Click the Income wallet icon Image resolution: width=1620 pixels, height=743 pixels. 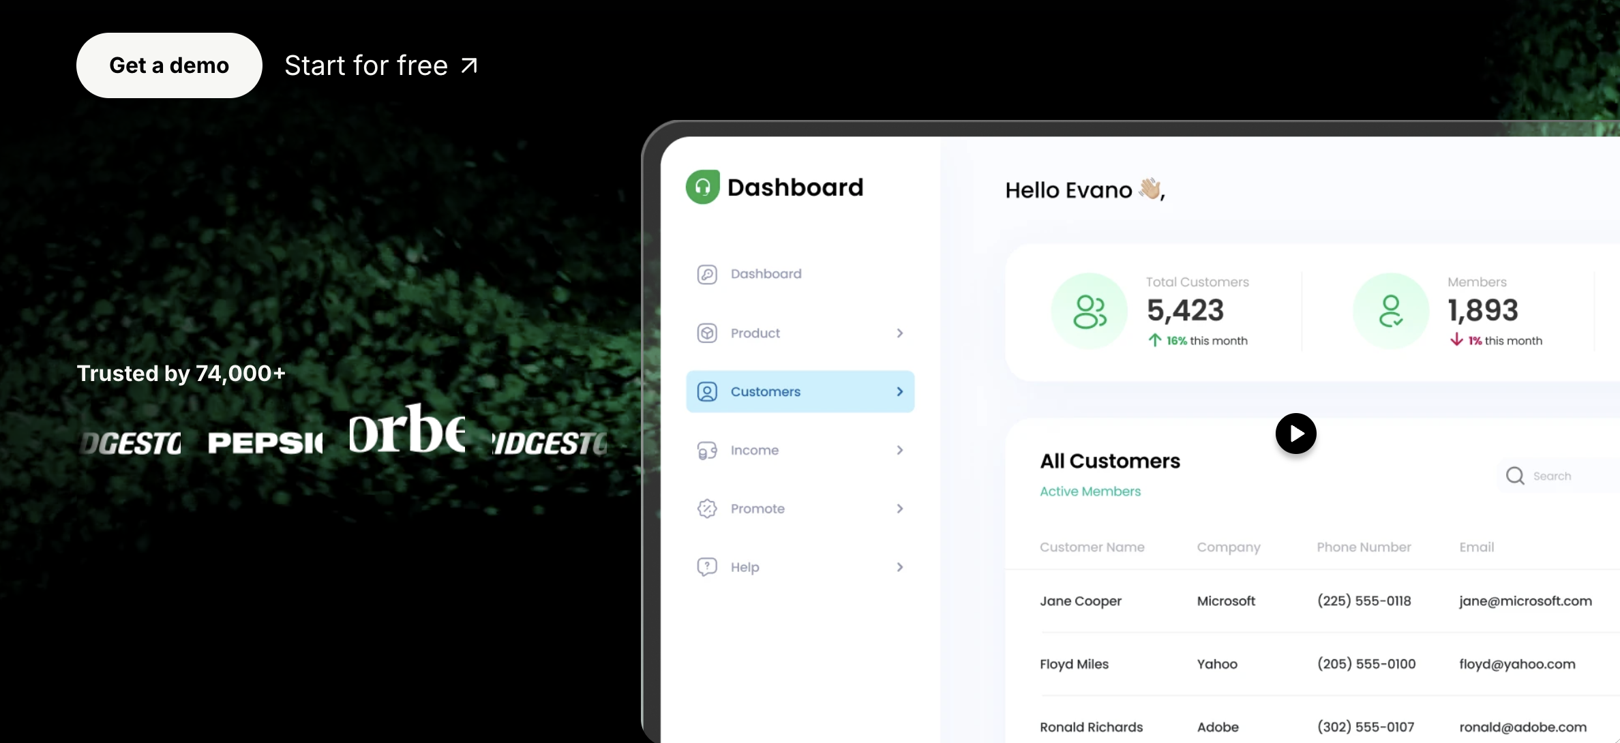[x=707, y=451]
